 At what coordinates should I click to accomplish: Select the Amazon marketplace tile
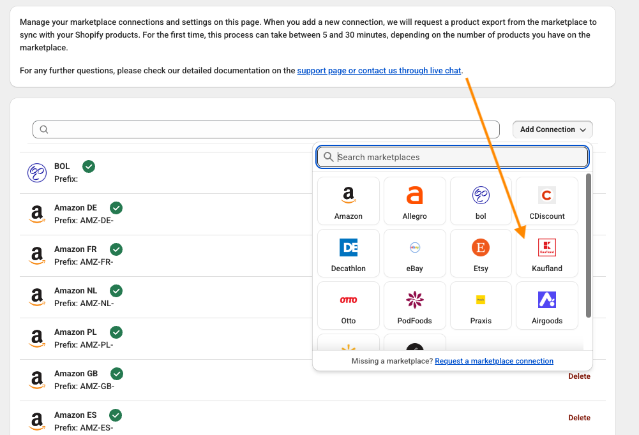349,201
